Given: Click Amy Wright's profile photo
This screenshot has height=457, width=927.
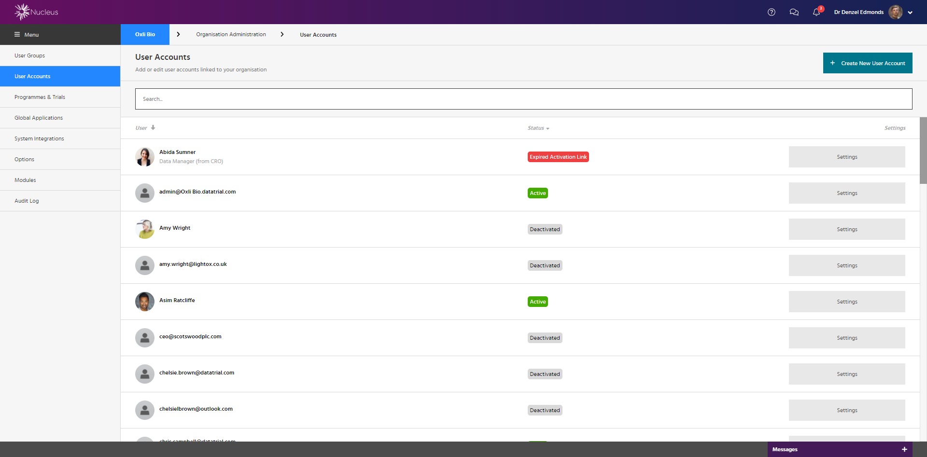Looking at the screenshot, I should tap(145, 229).
